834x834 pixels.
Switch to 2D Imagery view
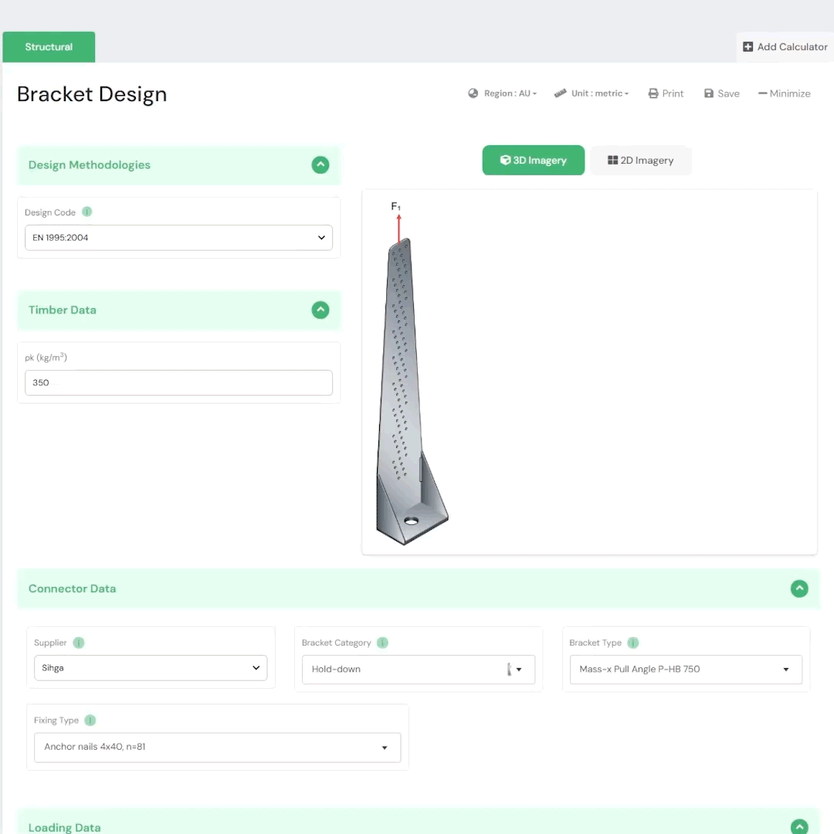tap(640, 160)
